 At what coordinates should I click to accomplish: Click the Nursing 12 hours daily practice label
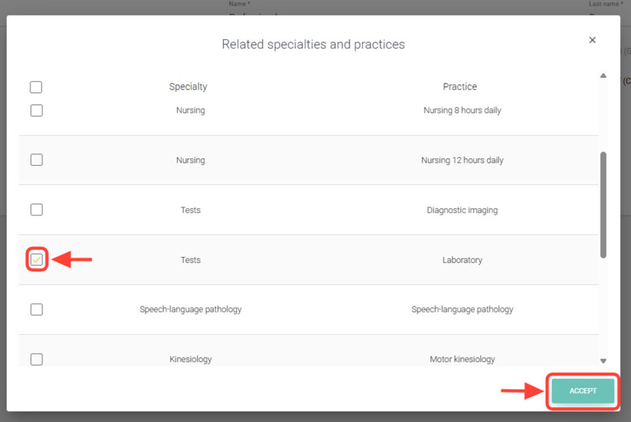point(462,160)
